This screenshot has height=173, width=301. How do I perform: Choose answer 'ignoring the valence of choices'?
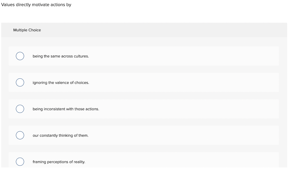[61, 83]
